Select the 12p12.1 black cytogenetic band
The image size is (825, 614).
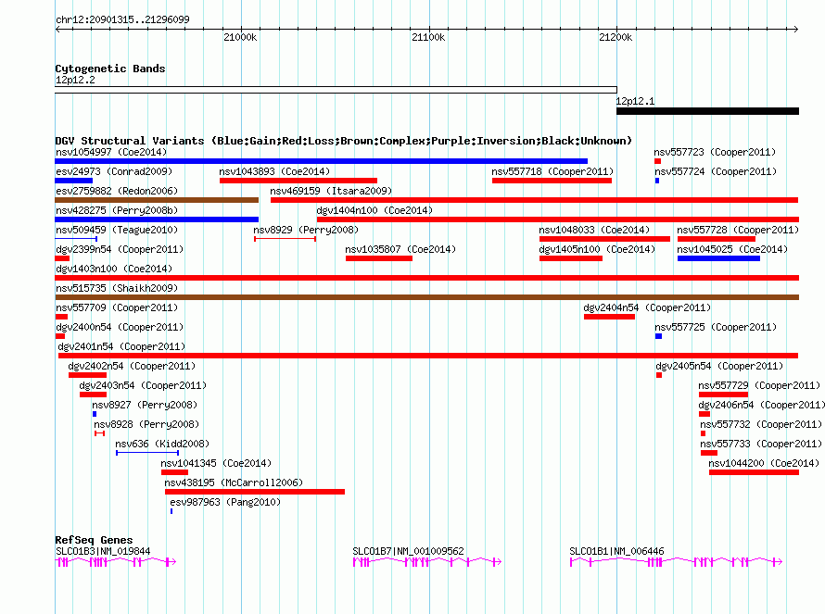(707, 111)
